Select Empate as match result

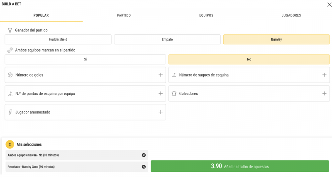tap(167, 39)
